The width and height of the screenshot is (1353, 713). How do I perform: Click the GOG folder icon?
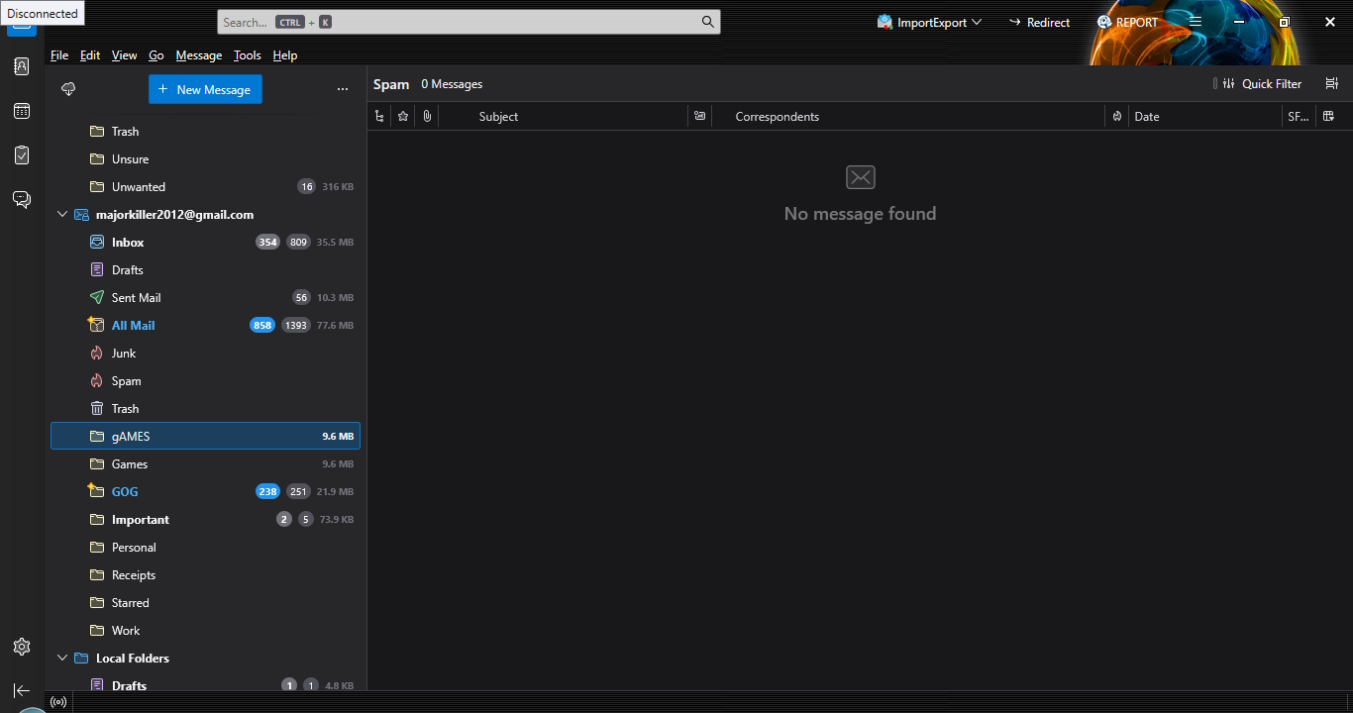coord(96,491)
